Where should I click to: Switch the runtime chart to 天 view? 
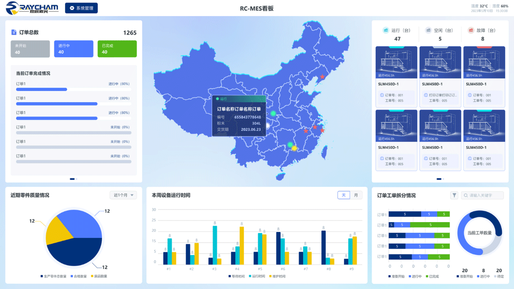(x=343, y=195)
